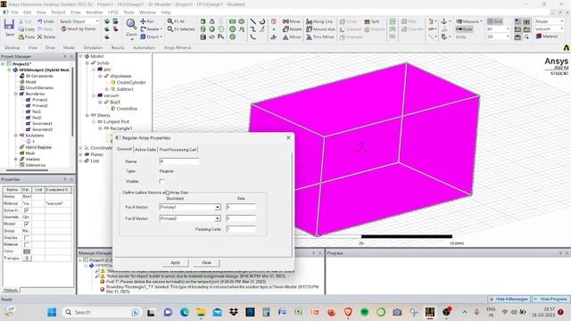The height and width of the screenshot is (321, 571).
Task: Open Select by Name tool
Action: click(79, 29)
